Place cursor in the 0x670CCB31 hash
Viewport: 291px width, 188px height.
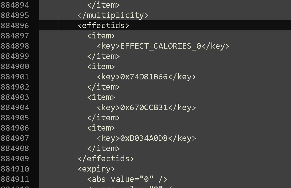point(144,108)
